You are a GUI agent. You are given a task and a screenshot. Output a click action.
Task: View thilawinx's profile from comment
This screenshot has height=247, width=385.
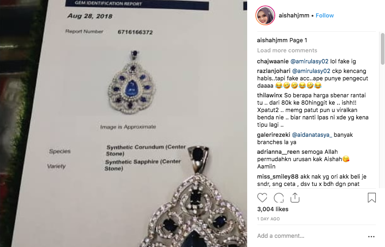point(270,95)
